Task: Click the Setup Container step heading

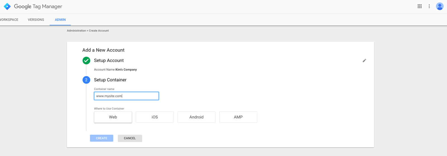Action: click(x=110, y=80)
